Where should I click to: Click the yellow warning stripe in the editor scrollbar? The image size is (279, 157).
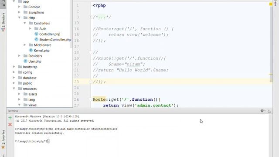click(x=271, y=74)
